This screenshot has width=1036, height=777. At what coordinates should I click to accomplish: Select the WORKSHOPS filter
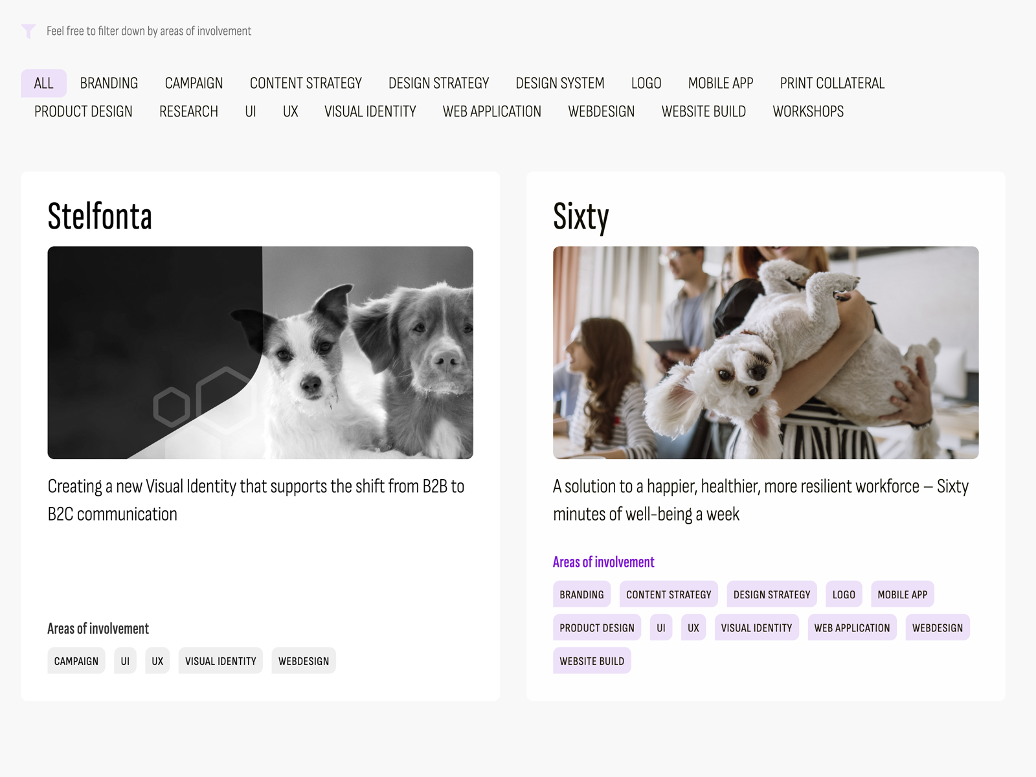(x=808, y=111)
